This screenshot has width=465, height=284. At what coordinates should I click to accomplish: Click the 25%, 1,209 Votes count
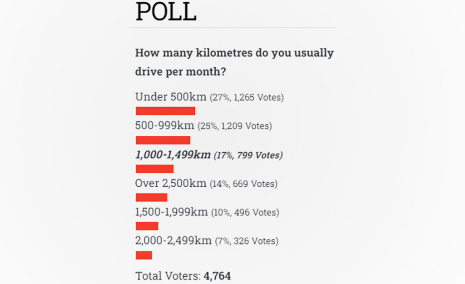[235, 126]
